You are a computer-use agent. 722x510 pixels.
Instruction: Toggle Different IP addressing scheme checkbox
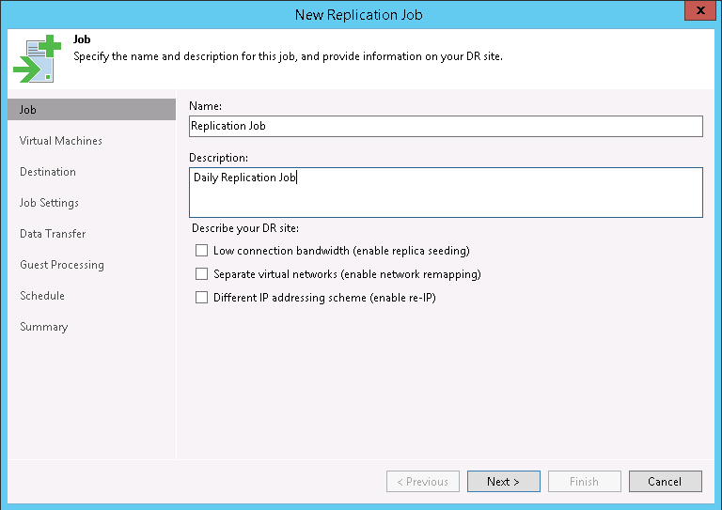[x=201, y=298]
